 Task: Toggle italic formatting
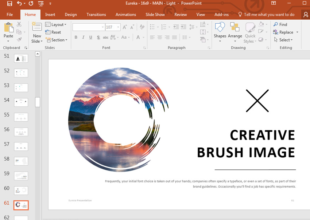click(83, 38)
